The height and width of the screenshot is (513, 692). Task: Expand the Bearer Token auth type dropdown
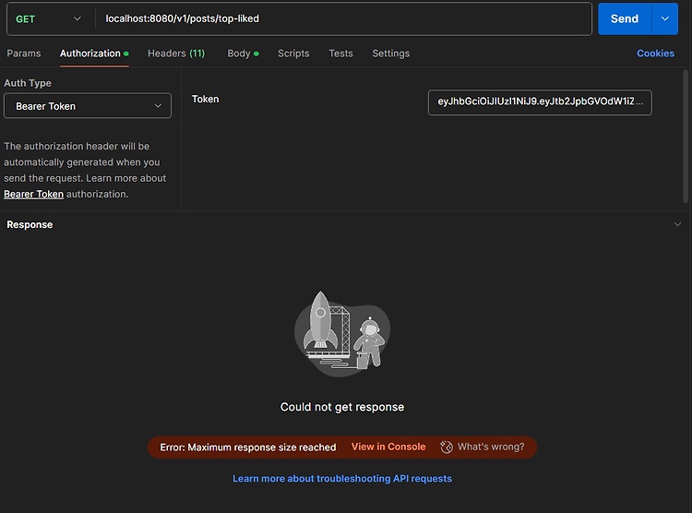click(88, 106)
